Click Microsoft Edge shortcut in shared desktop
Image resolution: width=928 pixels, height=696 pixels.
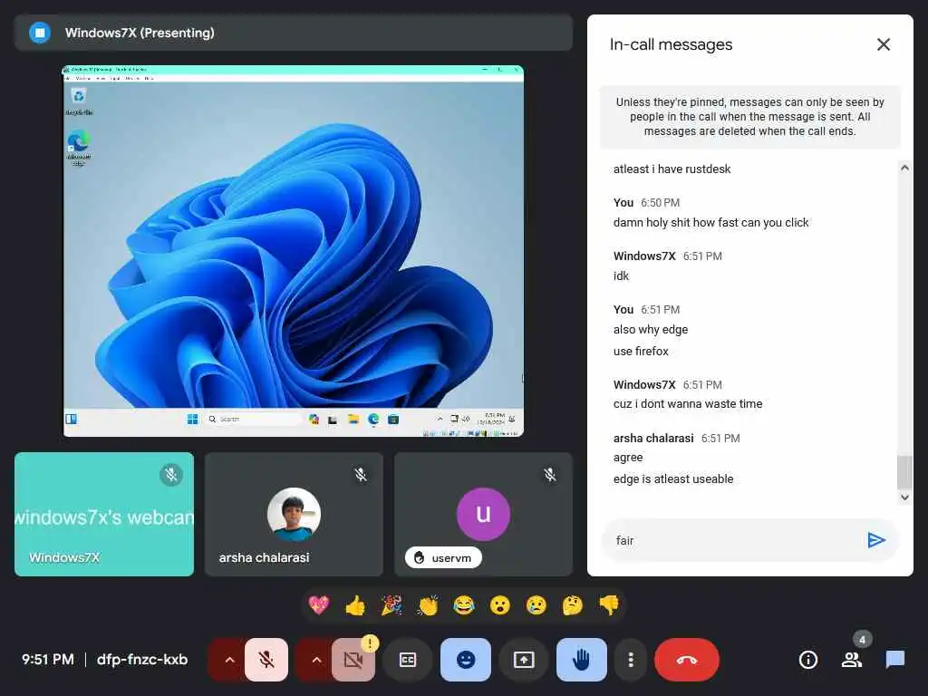(x=79, y=148)
